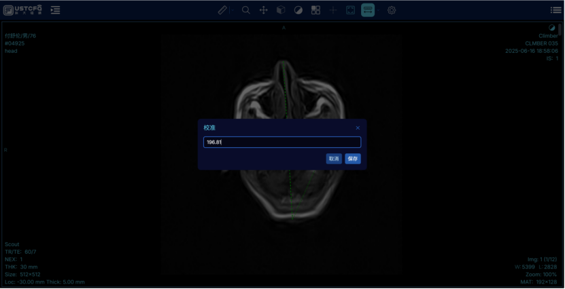Click the viewport vertical scrollbar
Screen dimensions: 565x289
point(560,31)
